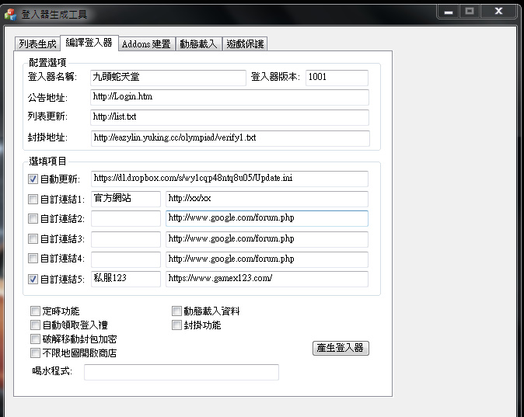Open the 遊戲保護 tab
Screen dimensions: 524x417
(245, 43)
